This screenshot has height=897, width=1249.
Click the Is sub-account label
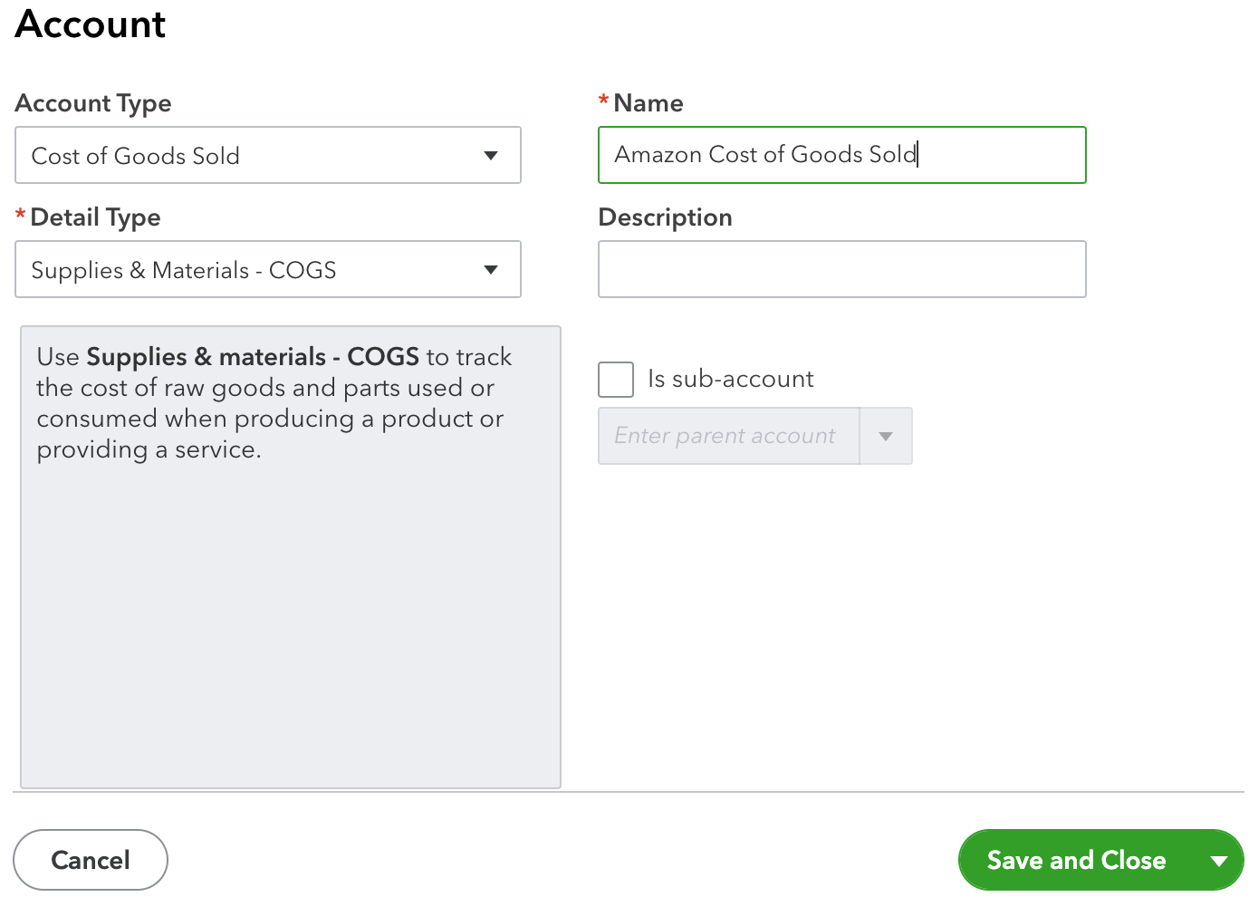coord(731,379)
